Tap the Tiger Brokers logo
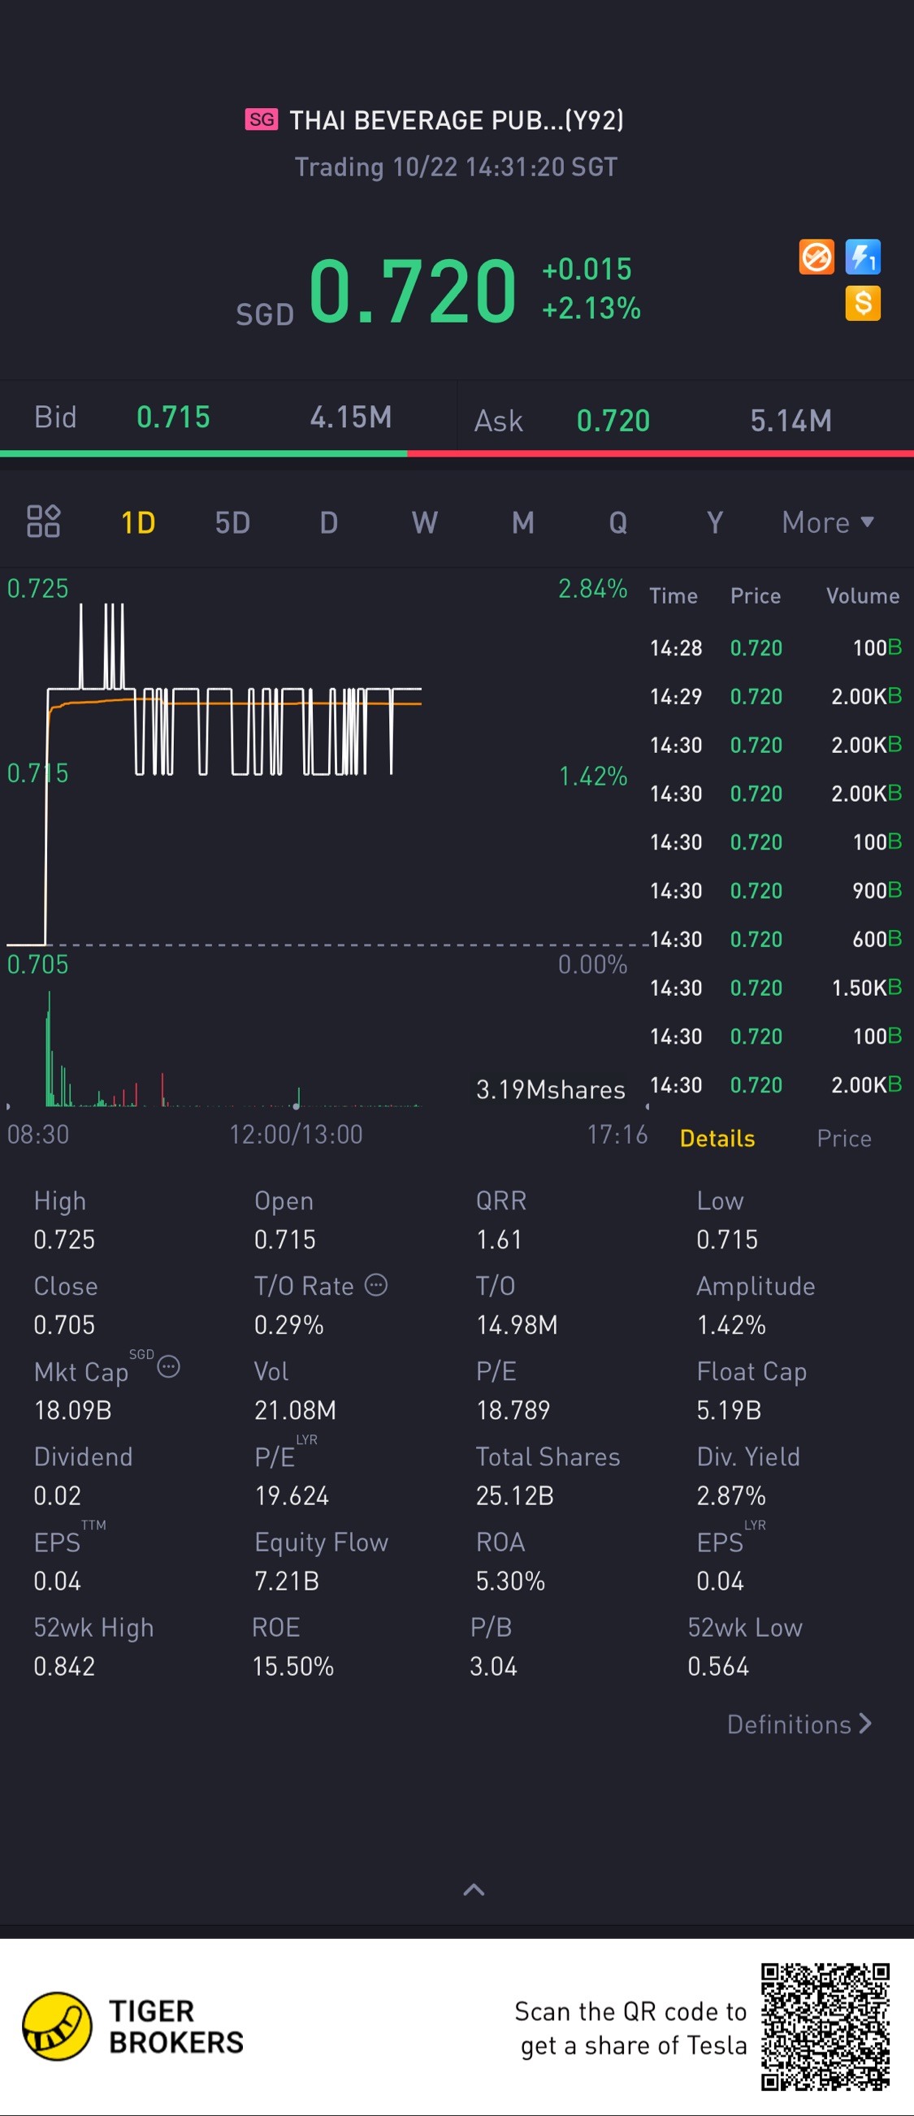 (133, 2027)
